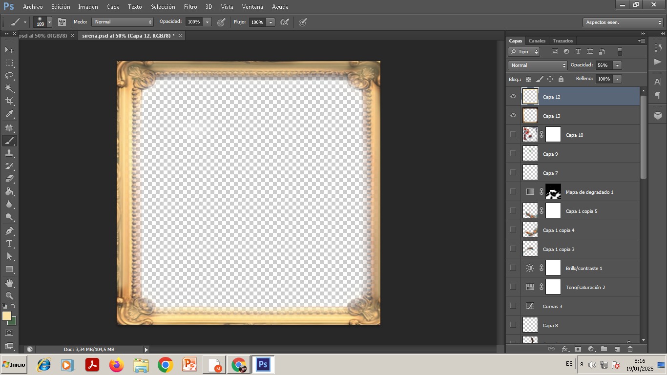This screenshot has height=375, width=667.
Task: Open the Imagen menu
Action: tap(88, 7)
